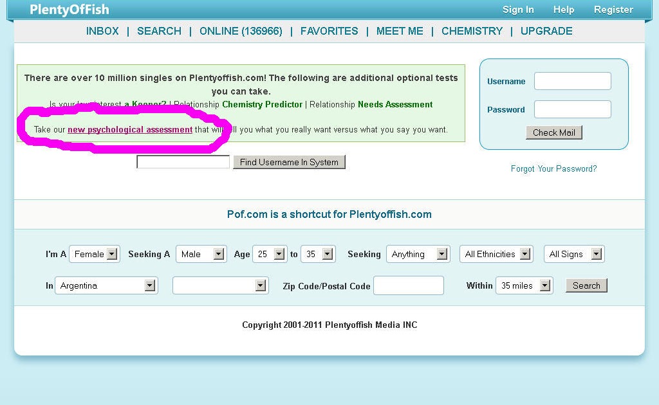659x405 pixels.
Task: Expand the I'm A Female dropdown
Action: (95, 254)
